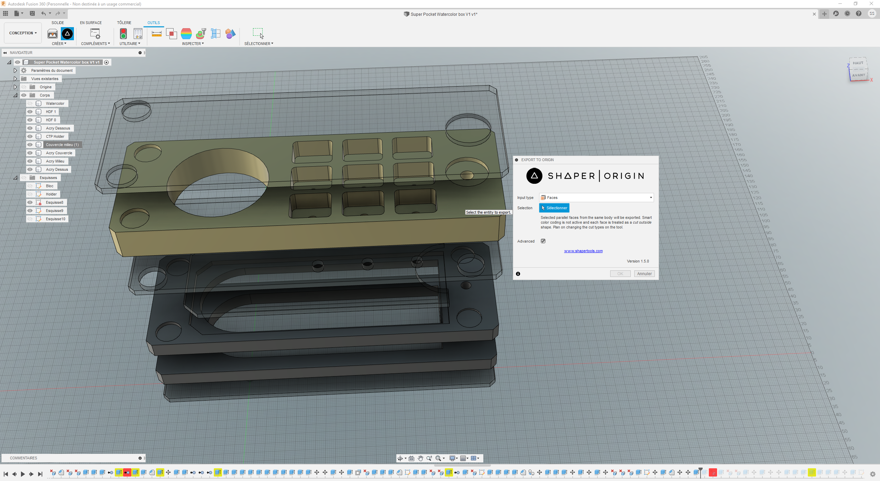Image resolution: width=880 pixels, height=481 pixels.
Task: Open the CONCEPTION workspace dropdown
Action: (x=23, y=33)
